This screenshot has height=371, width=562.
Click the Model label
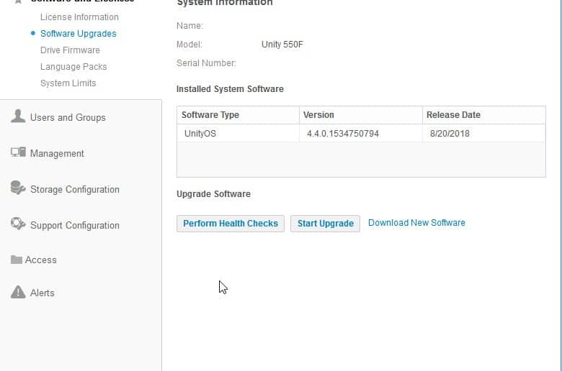pos(189,45)
